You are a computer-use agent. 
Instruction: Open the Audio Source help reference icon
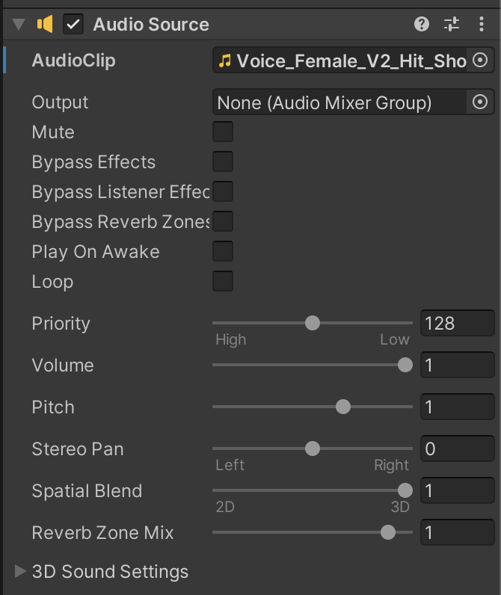422,24
